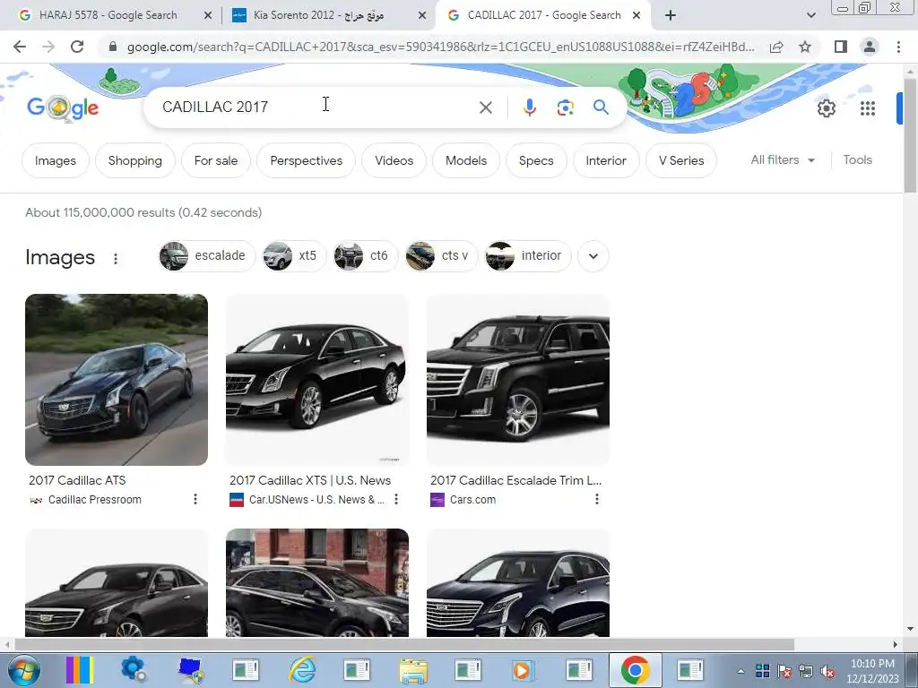Open options dots beside Images heading
Screen dimensions: 918x688
(116, 259)
